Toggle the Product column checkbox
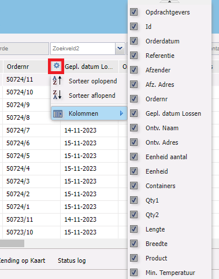 (x=133, y=258)
